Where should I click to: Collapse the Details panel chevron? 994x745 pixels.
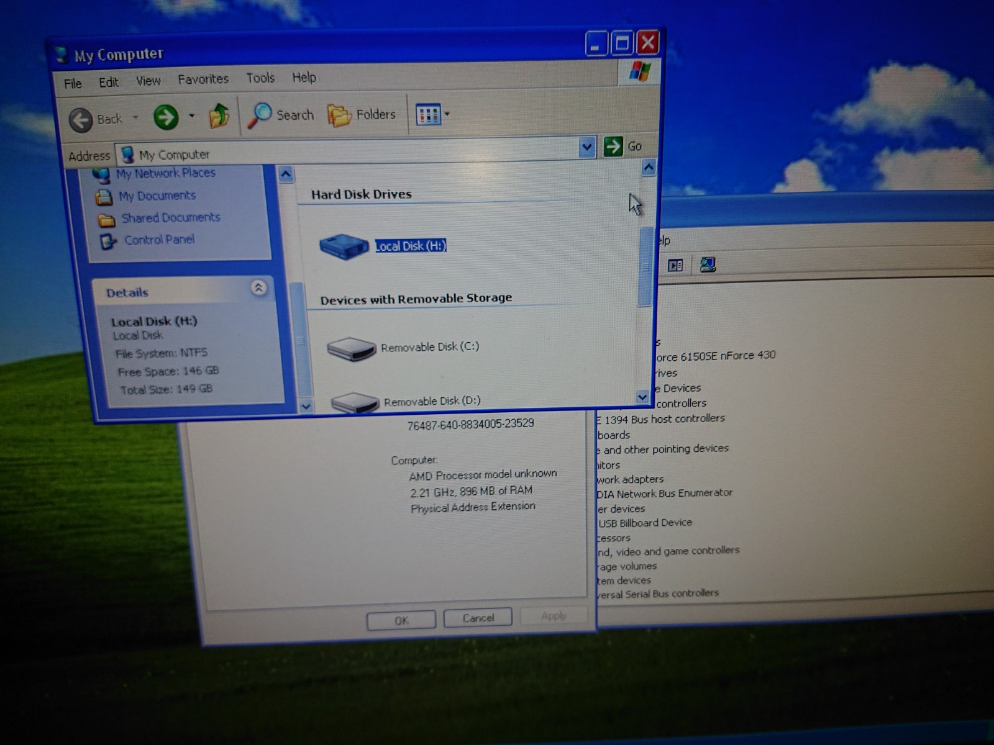[x=259, y=287]
